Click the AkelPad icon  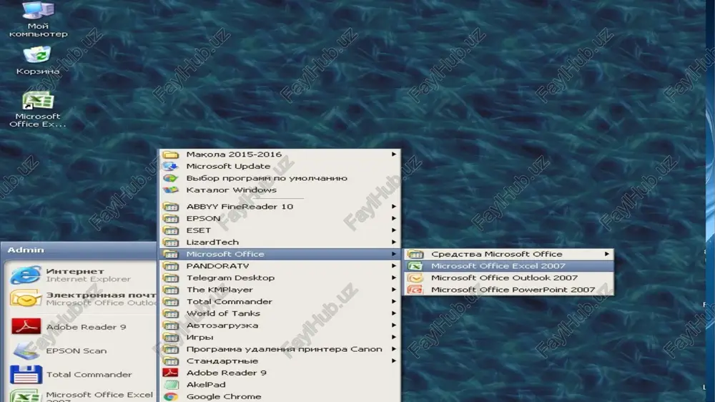(171, 385)
